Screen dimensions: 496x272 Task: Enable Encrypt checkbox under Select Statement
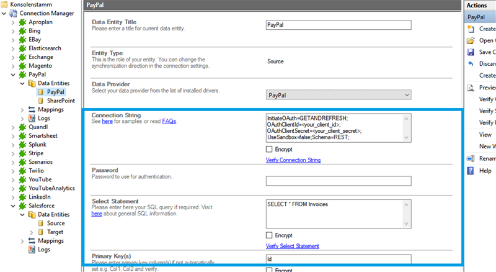(269, 235)
